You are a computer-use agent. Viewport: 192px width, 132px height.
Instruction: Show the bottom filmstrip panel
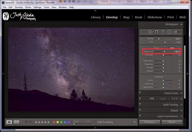click(x=95, y=128)
